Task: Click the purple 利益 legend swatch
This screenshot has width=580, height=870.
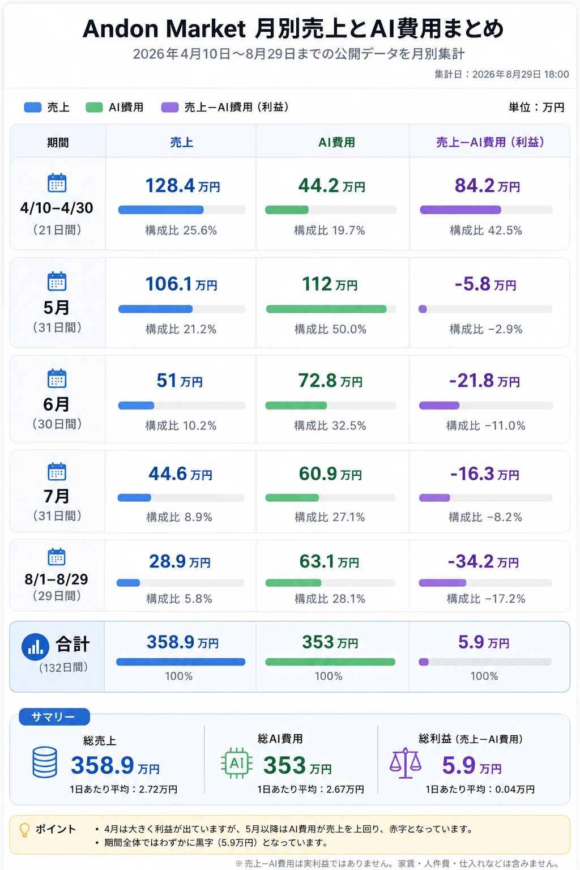Action: click(x=170, y=107)
